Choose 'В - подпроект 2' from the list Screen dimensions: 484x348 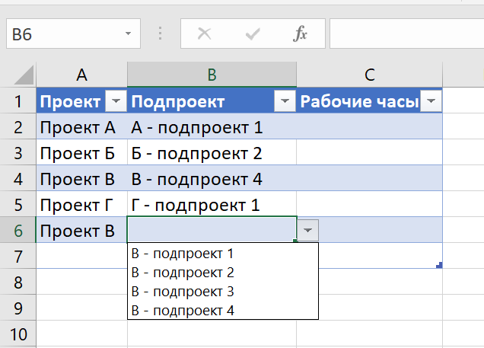tap(222, 273)
